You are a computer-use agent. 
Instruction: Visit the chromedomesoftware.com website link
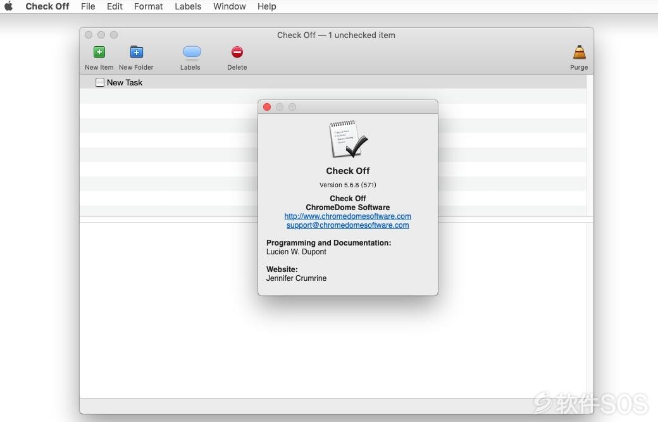348,216
